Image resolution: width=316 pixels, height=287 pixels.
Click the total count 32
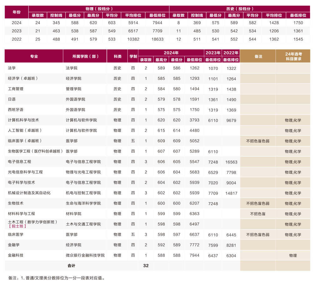point(146,266)
